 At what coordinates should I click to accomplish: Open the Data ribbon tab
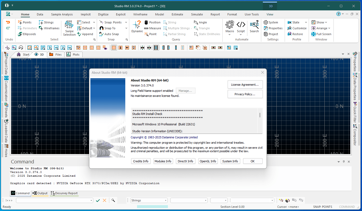[x=40, y=14]
